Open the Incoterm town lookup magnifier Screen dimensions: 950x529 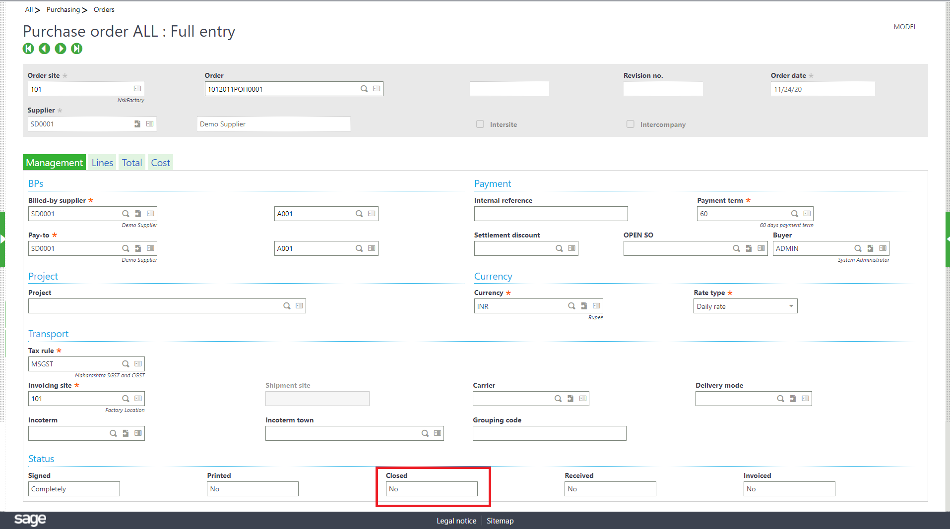(x=425, y=433)
